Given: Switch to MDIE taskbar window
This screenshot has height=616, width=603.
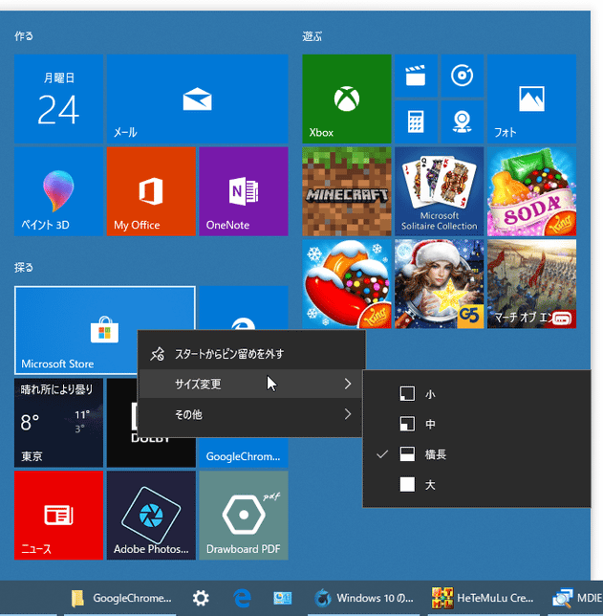Looking at the screenshot, I should [x=576, y=598].
